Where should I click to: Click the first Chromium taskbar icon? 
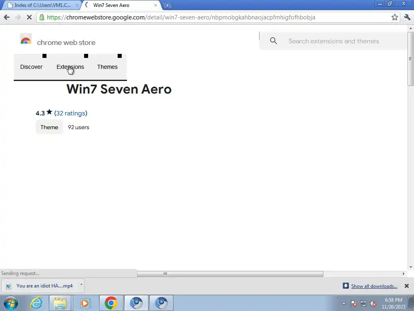pos(136,303)
